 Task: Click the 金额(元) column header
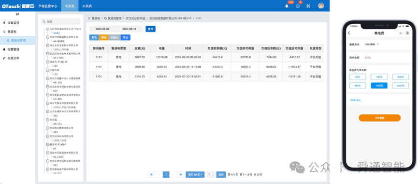point(140,48)
